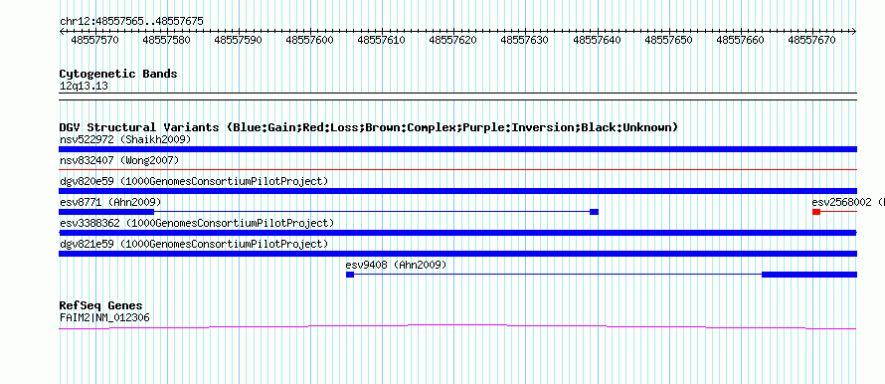Viewport: 885px width, 384px height.
Task: Click the blue bar under dgv820e59
Action: tap(457, 191)
